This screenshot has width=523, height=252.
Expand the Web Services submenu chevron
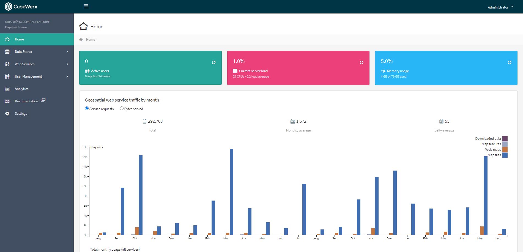[67, 64]
